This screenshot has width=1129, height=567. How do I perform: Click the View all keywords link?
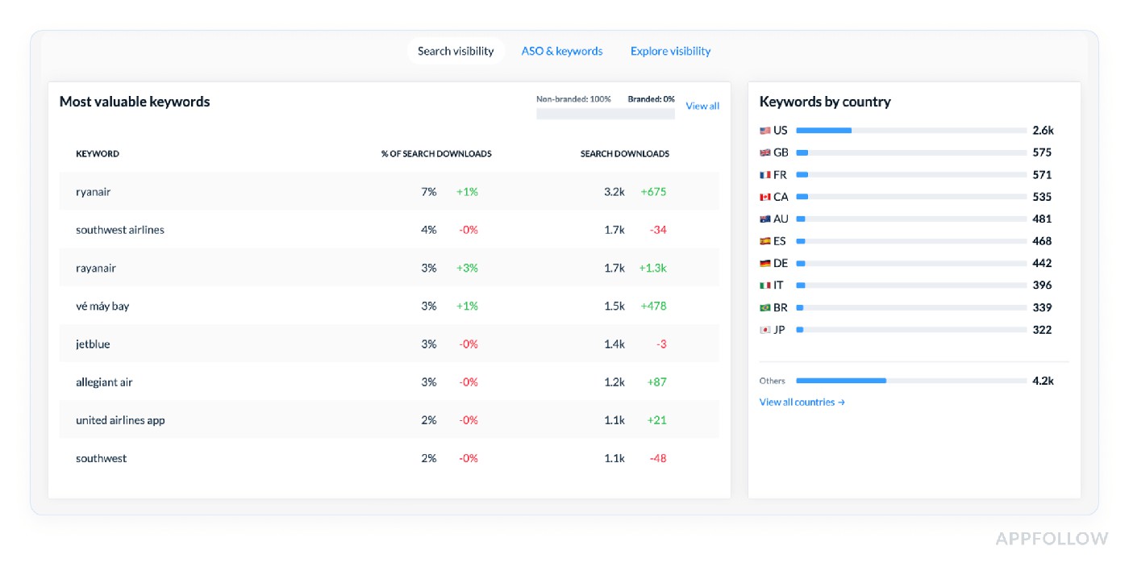pyautogui.click(x=702, y=106)
